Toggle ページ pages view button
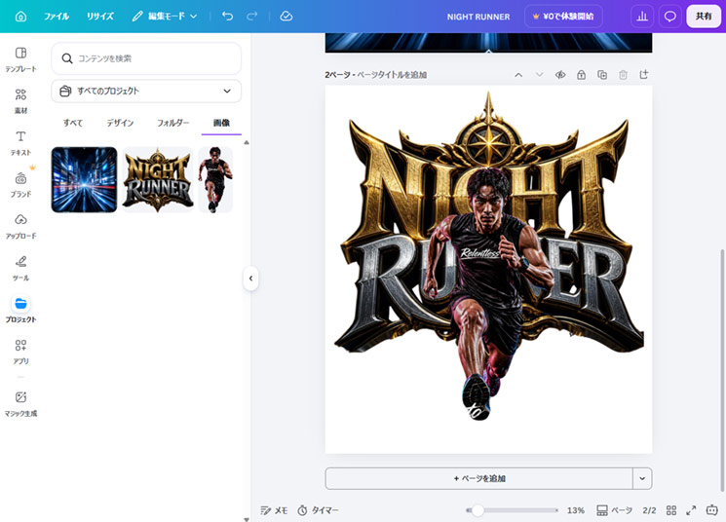The image size is (726, 522). pos(614,510)
